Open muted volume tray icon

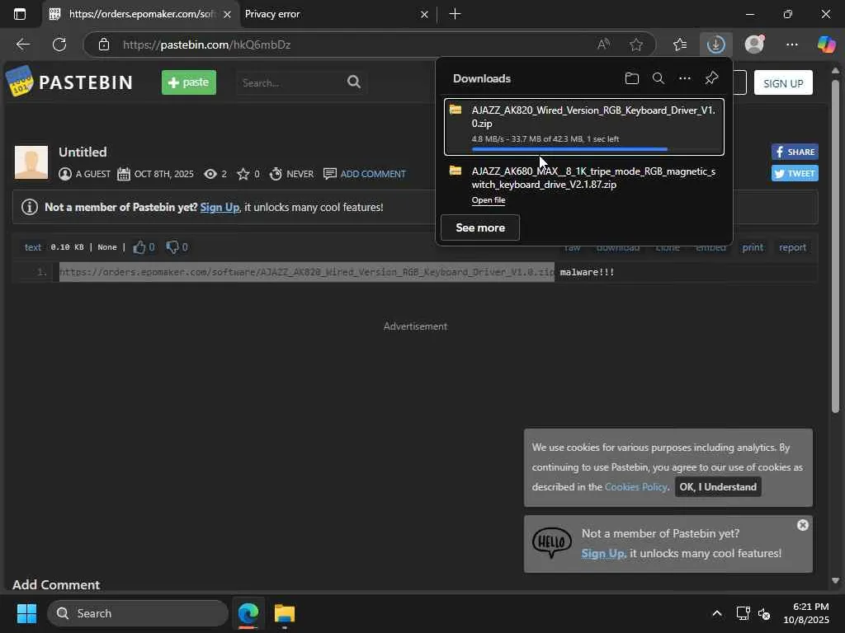pos(763,613)
